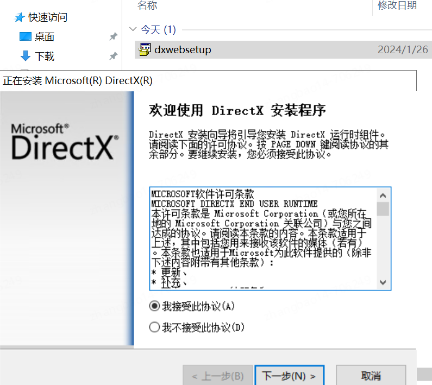
Task: Sort by the 名称 column header
Action: [x=147, y=5]
